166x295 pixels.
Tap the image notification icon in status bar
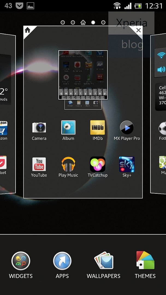(x=30, y=6)
